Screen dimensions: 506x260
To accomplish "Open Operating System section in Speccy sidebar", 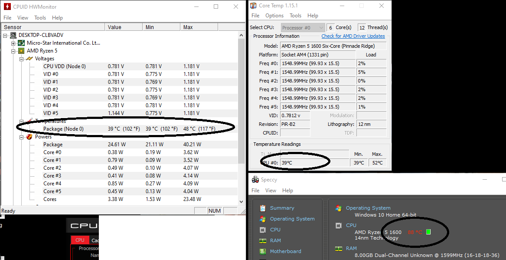I will (292, 219).
